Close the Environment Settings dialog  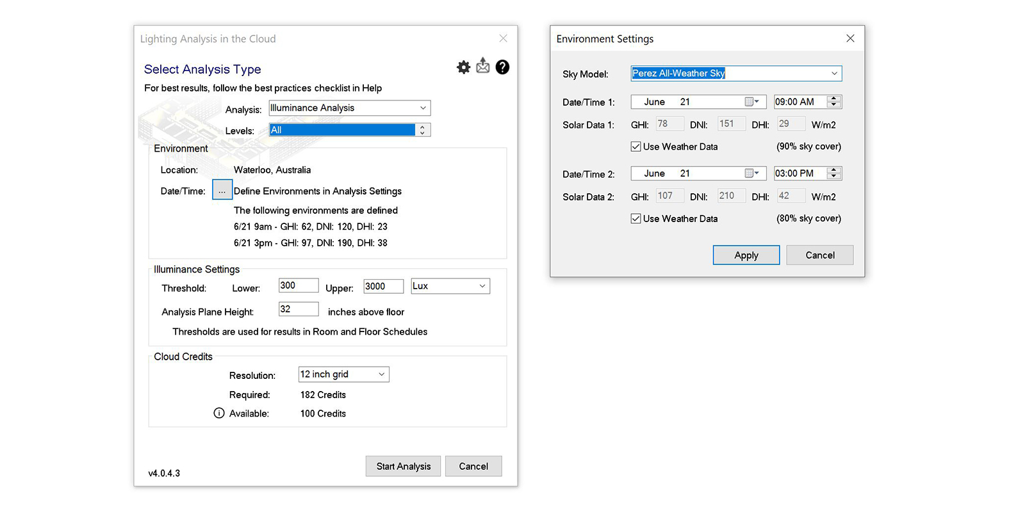click(850, 38)
